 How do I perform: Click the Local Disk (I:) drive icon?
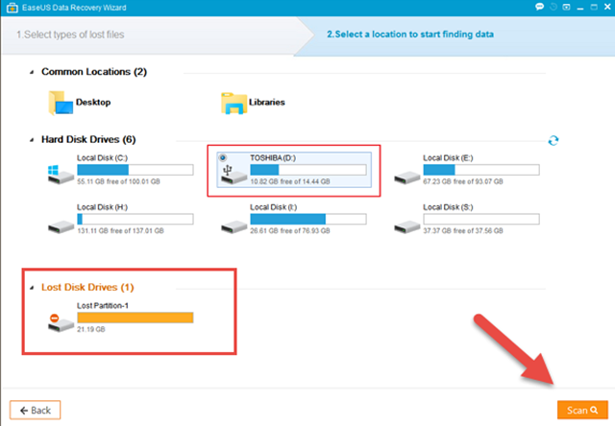pos(234,226)
